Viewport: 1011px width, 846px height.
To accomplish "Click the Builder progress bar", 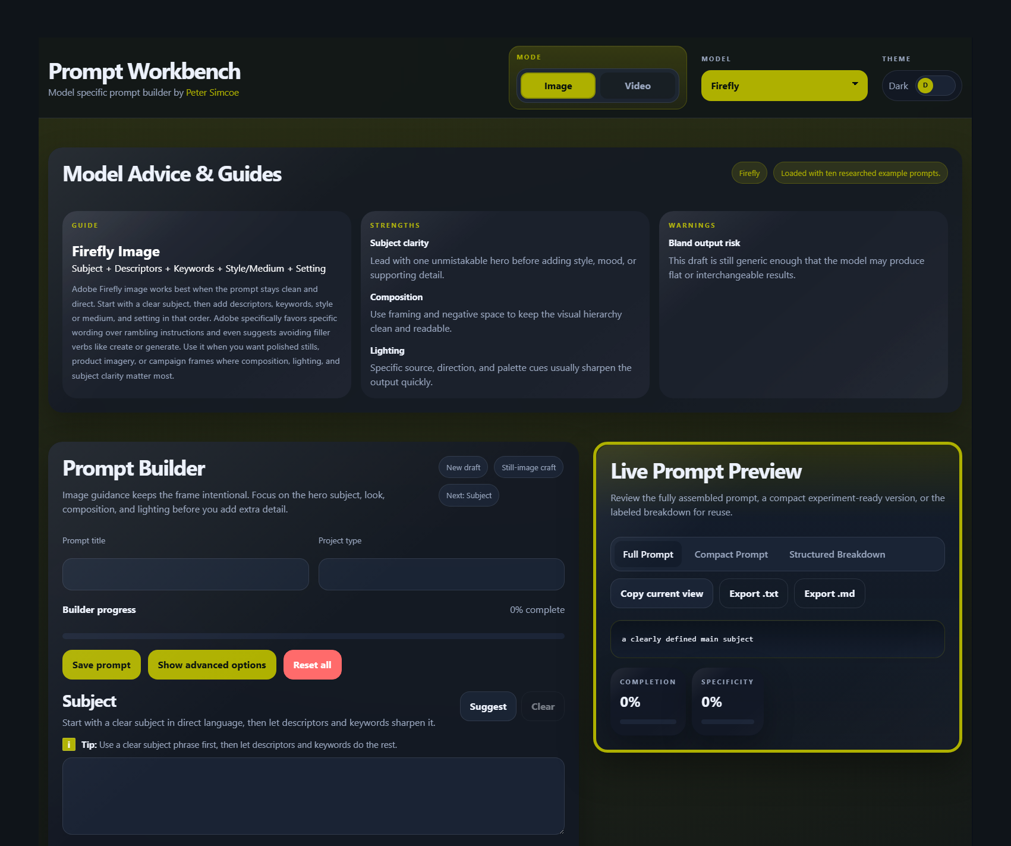I will point(313,636).
